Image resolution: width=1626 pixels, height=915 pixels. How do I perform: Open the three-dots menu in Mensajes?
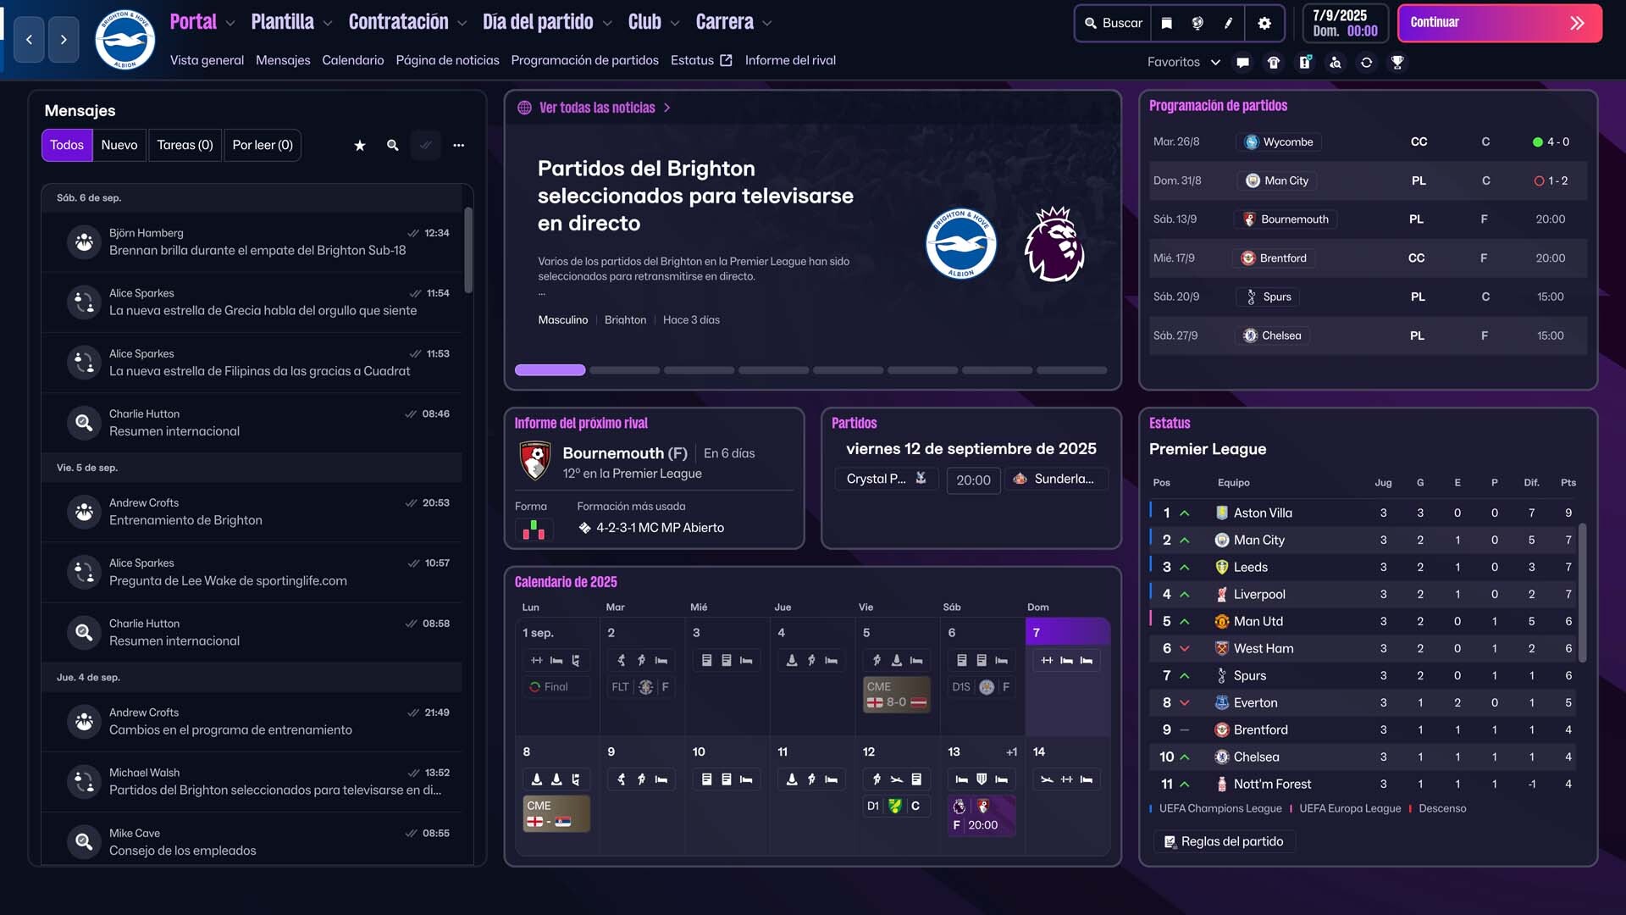point(458,145)
